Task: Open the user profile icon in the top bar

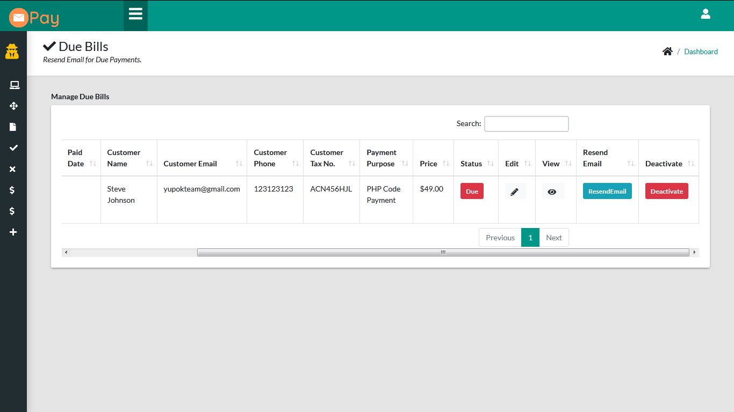Action: [x=706, y=14]
